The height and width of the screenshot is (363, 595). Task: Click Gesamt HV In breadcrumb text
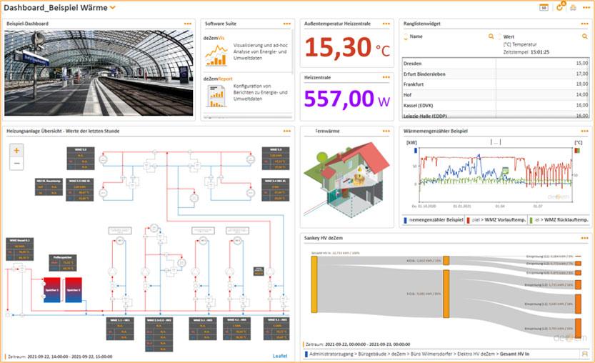click(x=514, y=354)
